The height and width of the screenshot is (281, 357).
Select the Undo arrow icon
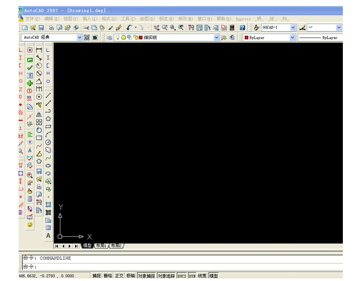[x=129, y=28]
